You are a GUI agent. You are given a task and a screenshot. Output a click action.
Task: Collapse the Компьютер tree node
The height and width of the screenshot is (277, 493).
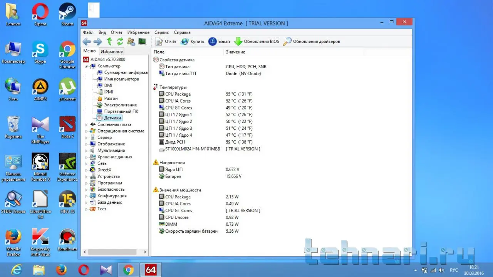click(x=86, y=66)
